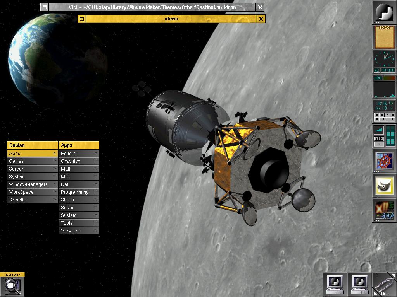Launch the X11 dock icon

click(384, 210)
